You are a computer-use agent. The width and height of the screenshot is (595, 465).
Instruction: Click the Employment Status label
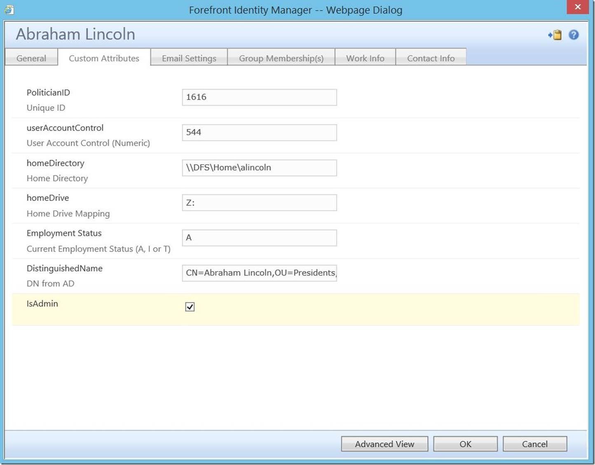(x=64, y=233)
